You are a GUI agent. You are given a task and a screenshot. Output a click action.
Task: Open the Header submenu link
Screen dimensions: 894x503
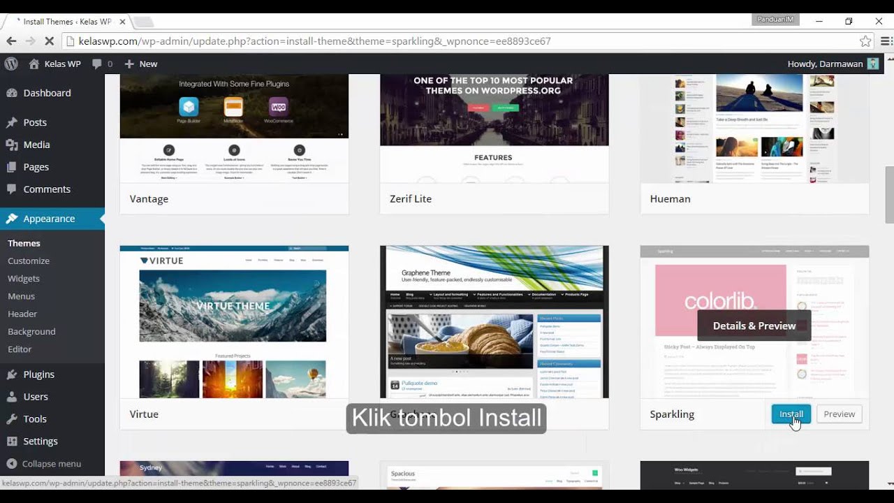(22, 314)
